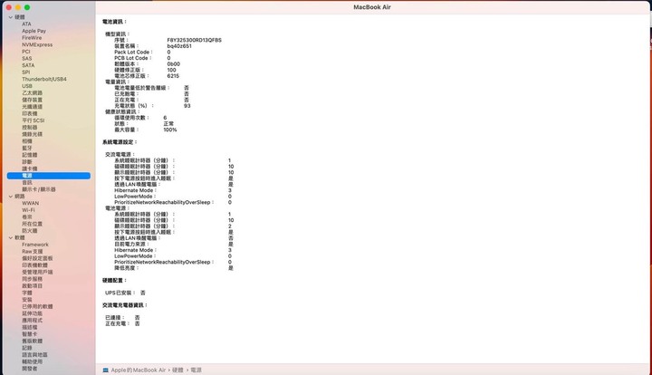Image resolution: width=652 pixels, height=375 pixels.
Task: Open 已停用的軟體 entry
Action: 37,307
